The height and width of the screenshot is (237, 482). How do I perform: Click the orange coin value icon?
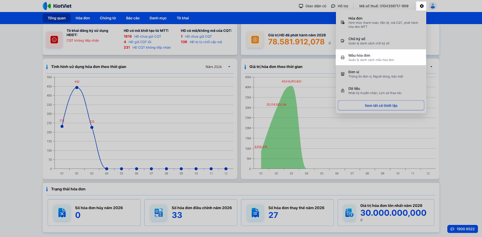click(x=255, y=39)
